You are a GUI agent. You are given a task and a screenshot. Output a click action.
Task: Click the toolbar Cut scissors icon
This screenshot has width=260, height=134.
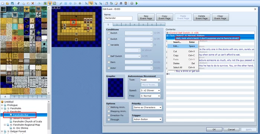tap(19, 3)
